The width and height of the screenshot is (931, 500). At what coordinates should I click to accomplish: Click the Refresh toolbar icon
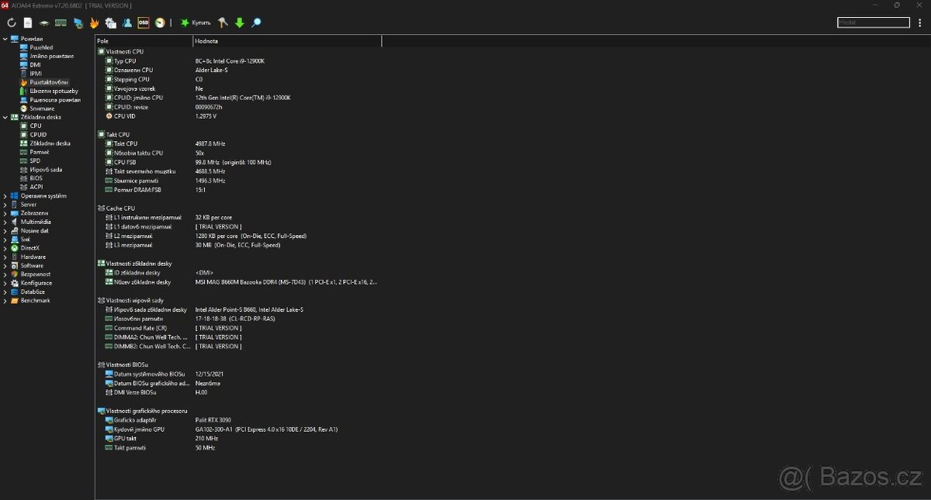12,23
